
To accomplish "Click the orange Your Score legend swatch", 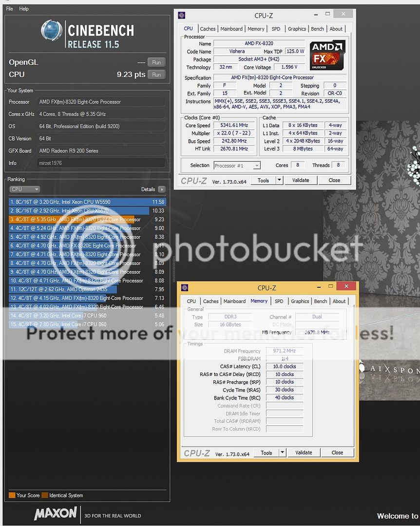I will coord(12,495).
